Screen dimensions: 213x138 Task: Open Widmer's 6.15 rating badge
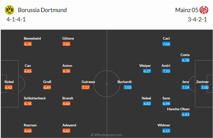(166, 131)
